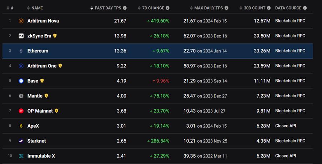The width and height of the screenshot is (322, 164).
Task: Click the Closed API source for Immutable X
Action: point(286,156)
